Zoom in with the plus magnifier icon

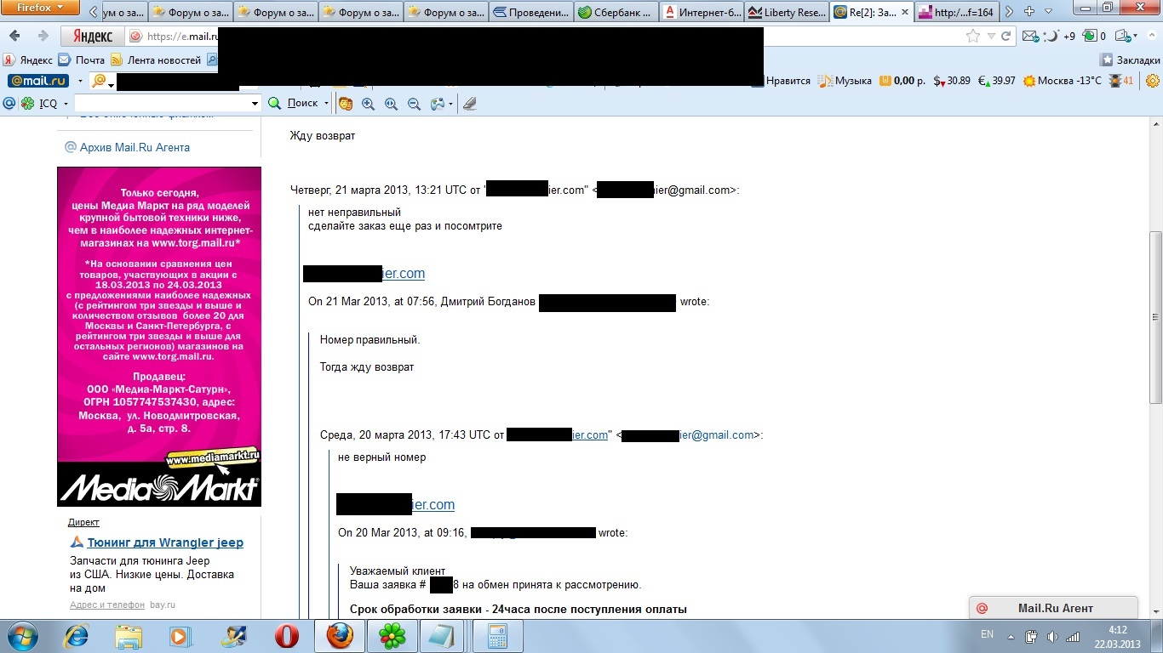tap(369, 104)
